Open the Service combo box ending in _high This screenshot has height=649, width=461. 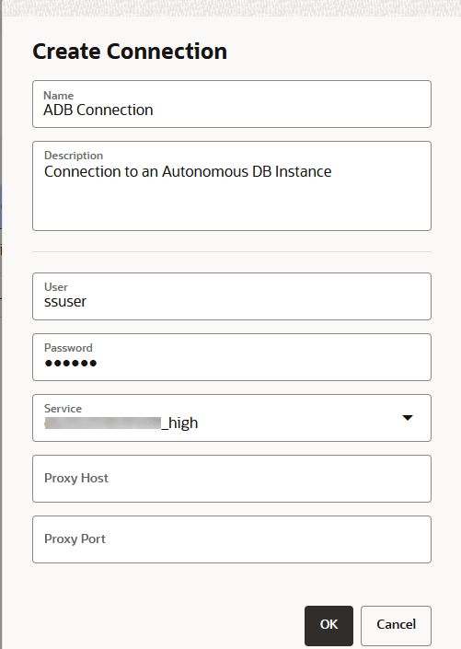232,418
